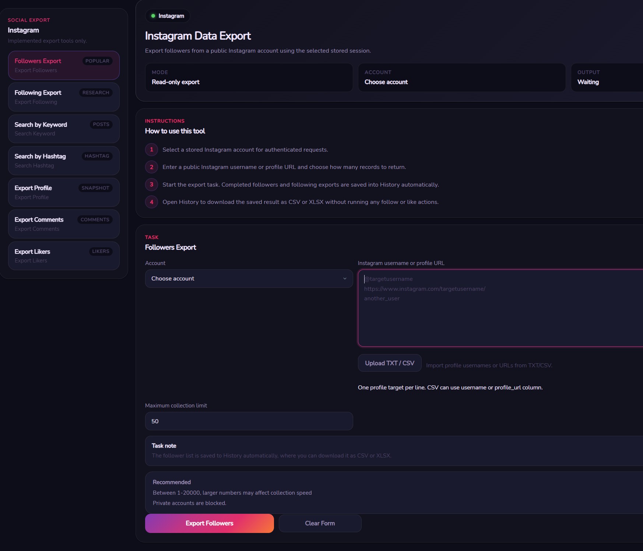
Task: Click the Export Followers button
Action: tap(210, 523)
